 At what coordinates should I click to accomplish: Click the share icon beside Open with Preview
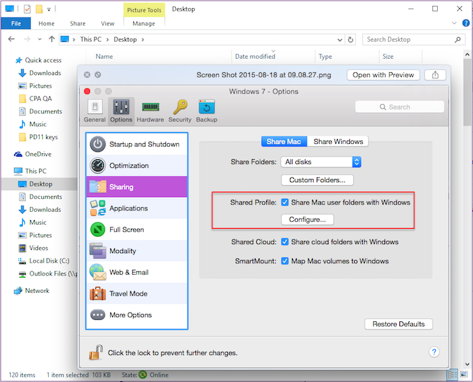click(x=435, y=75)
